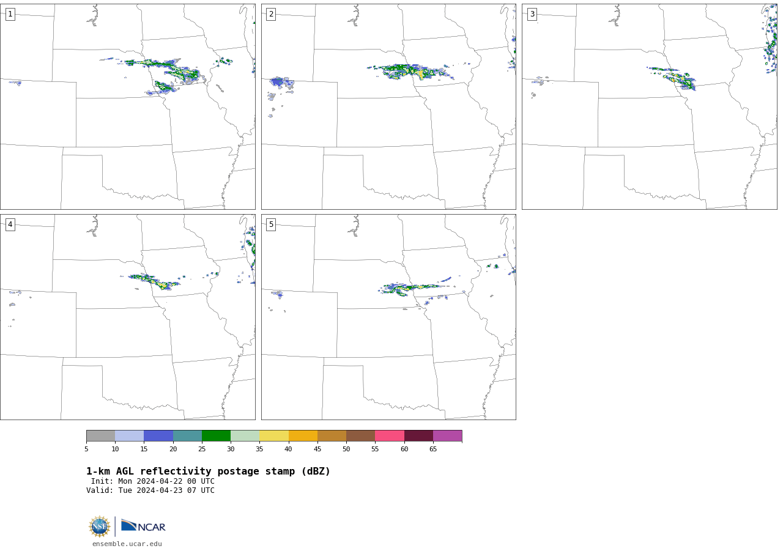The height and width of the screenshot is (551, 783).
Task: Click the NCAR logo
Action: point(143,526)
